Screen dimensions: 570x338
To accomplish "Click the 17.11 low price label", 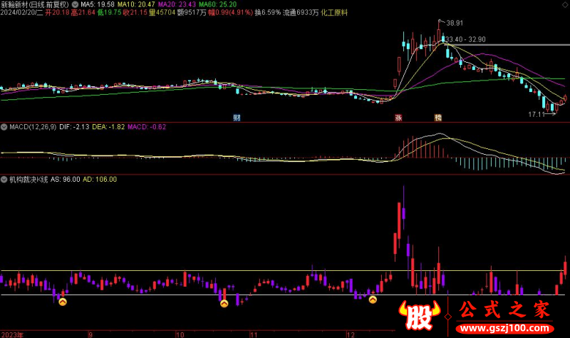I will (x=536, y=113).
